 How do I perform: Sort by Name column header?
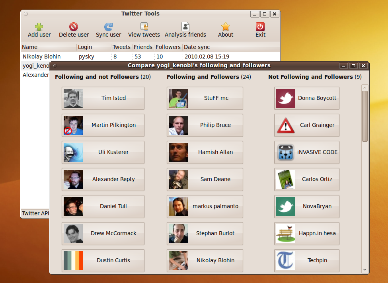pos(49,47)
